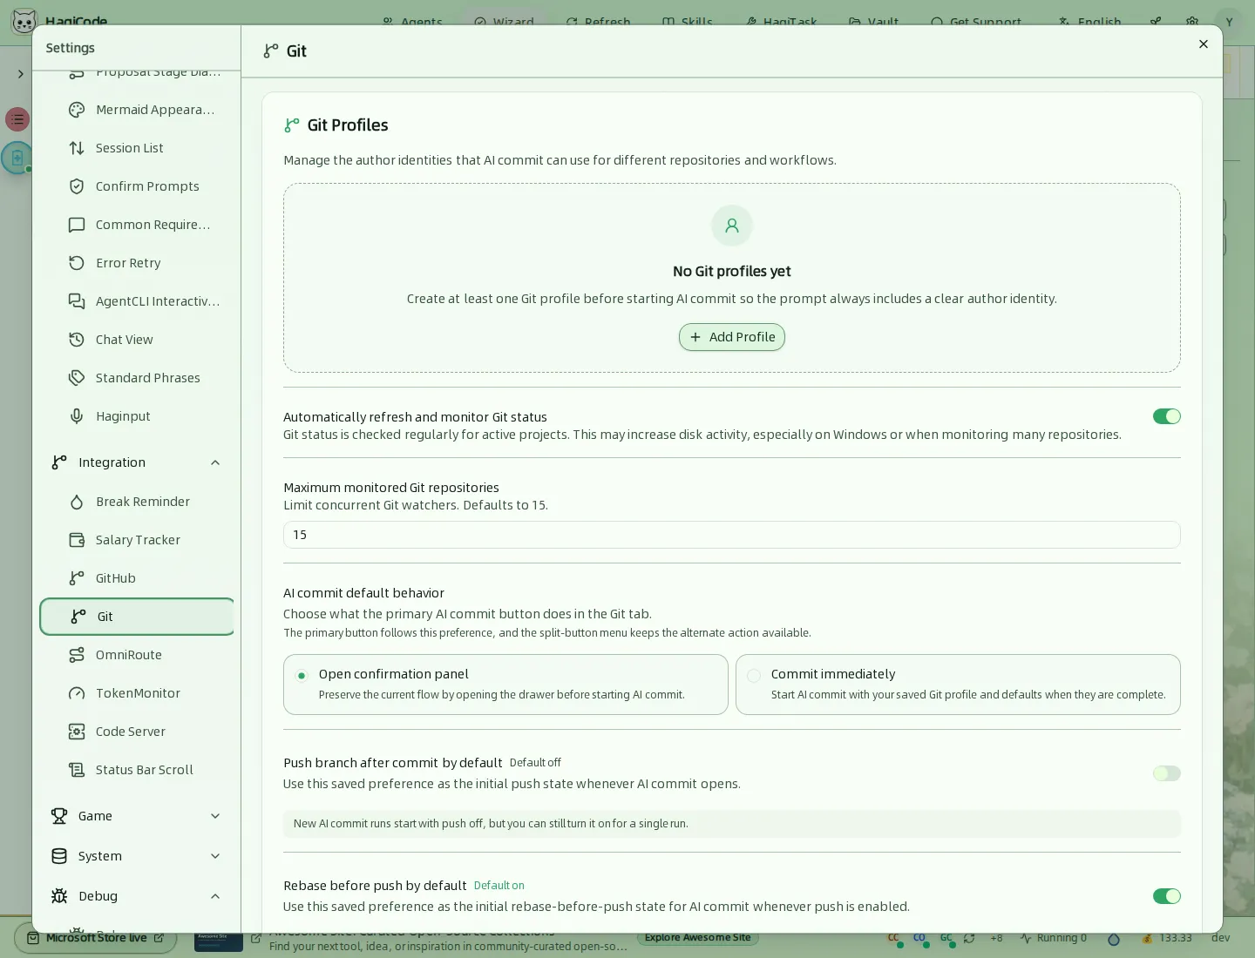
Task: Open OmniRoute settings entry
Action: 138,655
